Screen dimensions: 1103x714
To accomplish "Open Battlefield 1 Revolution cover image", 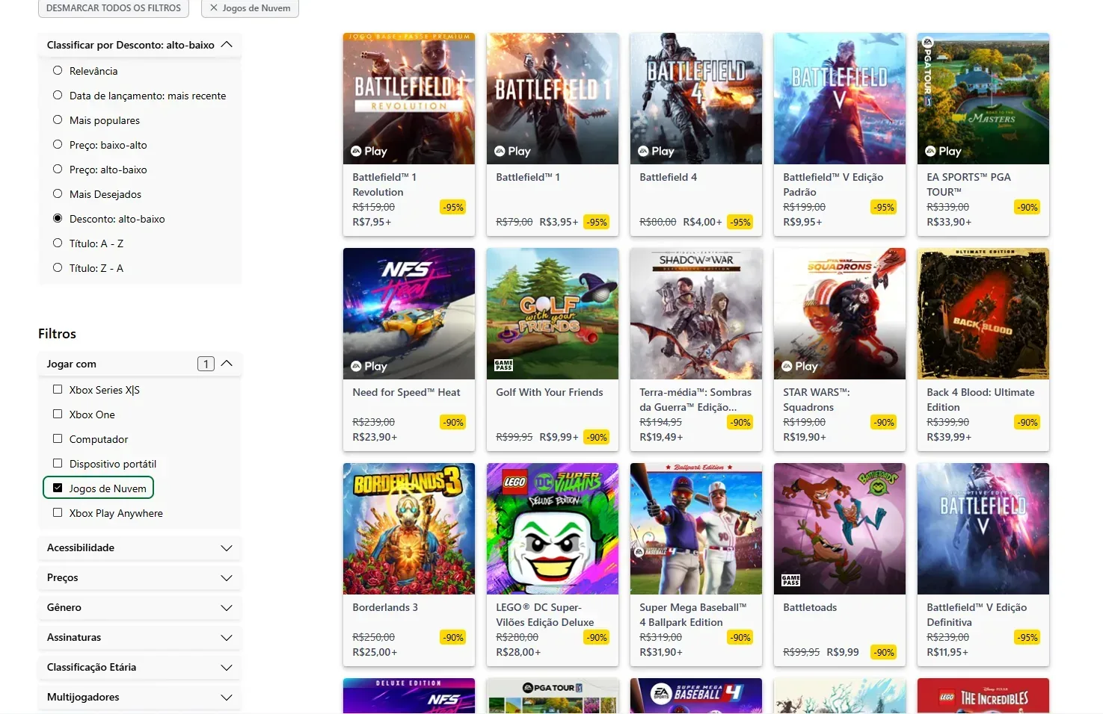I will tap(409, 99).
